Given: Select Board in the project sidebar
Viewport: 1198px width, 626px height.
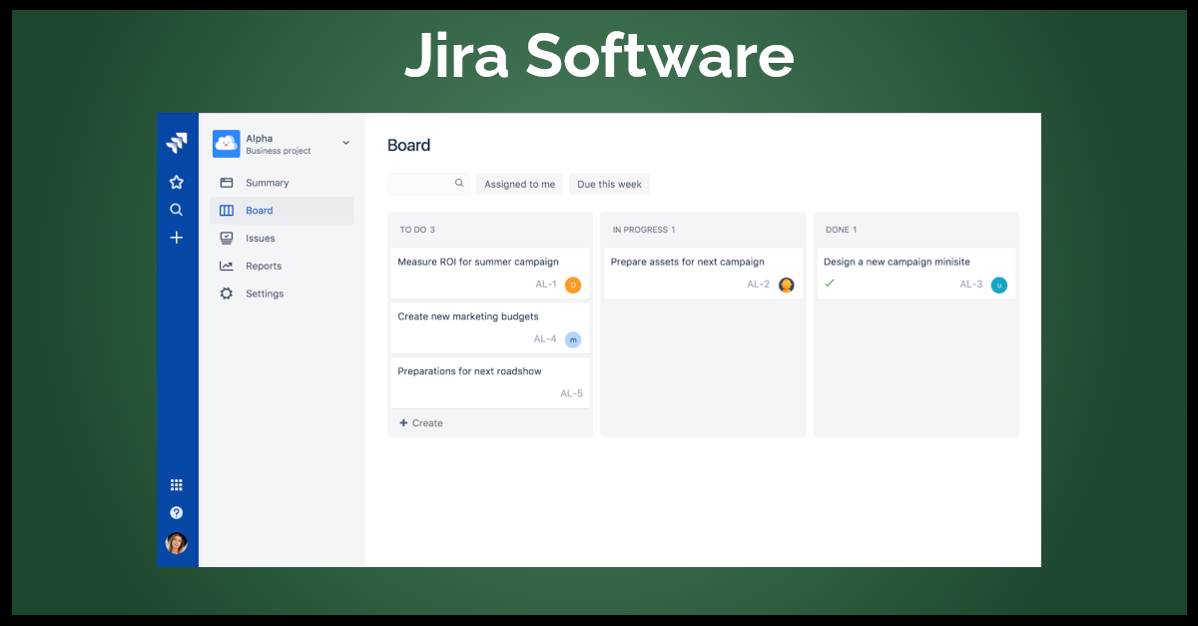Looking at the screenshot, I should point(283,211).
